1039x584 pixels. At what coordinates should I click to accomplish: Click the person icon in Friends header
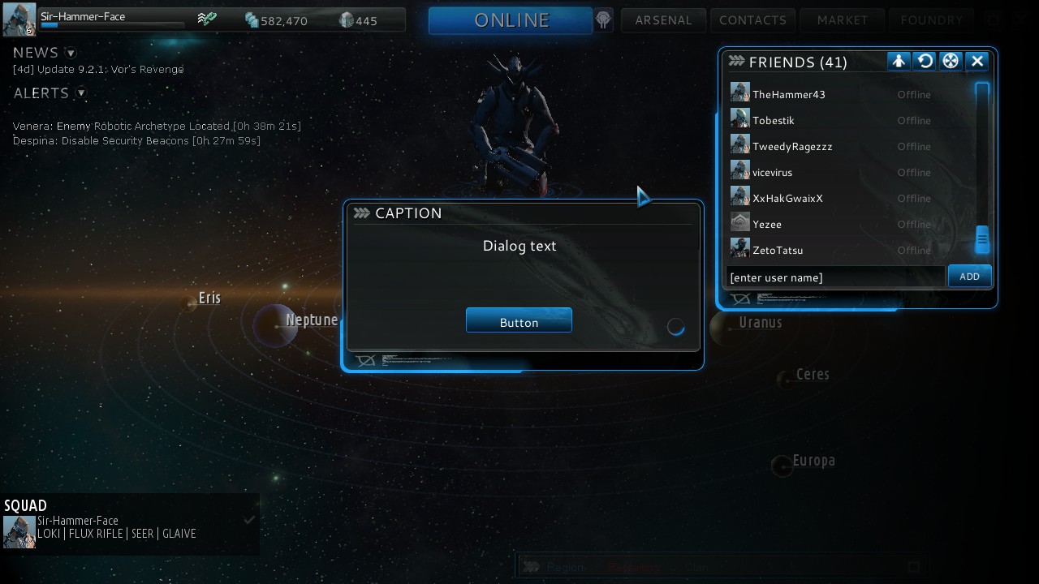click(x=899, y=61)
